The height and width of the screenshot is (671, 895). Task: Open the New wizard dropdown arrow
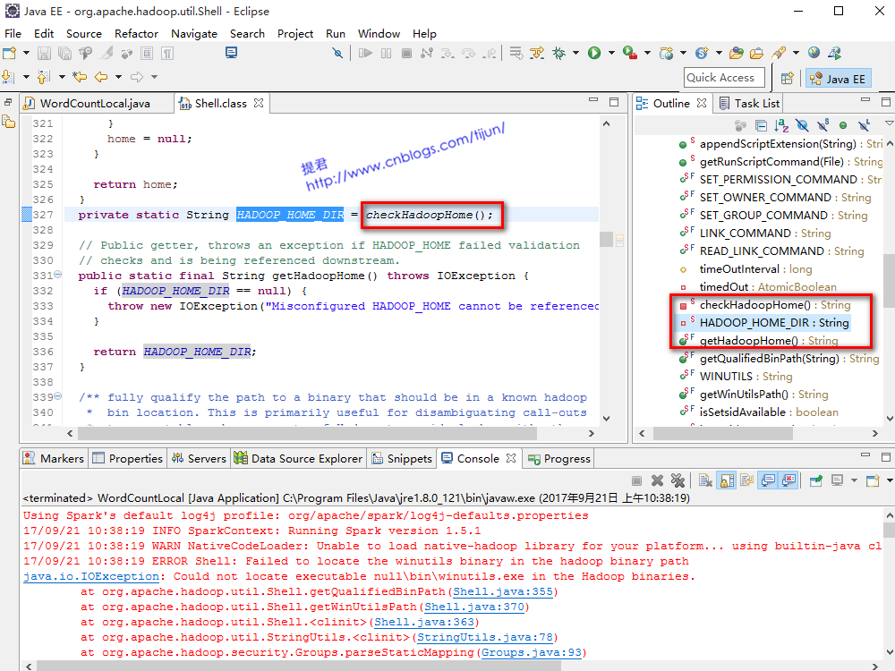pos(26,53)
